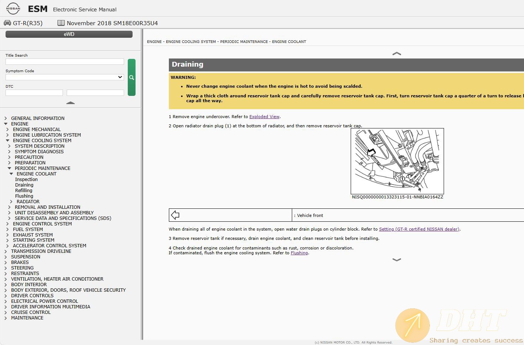Viewport: 524px width, 345px height.
Task: Open SERVICE DATA AND SPECIFICATIONS (SDS)
Action: [x=63, y=218]
